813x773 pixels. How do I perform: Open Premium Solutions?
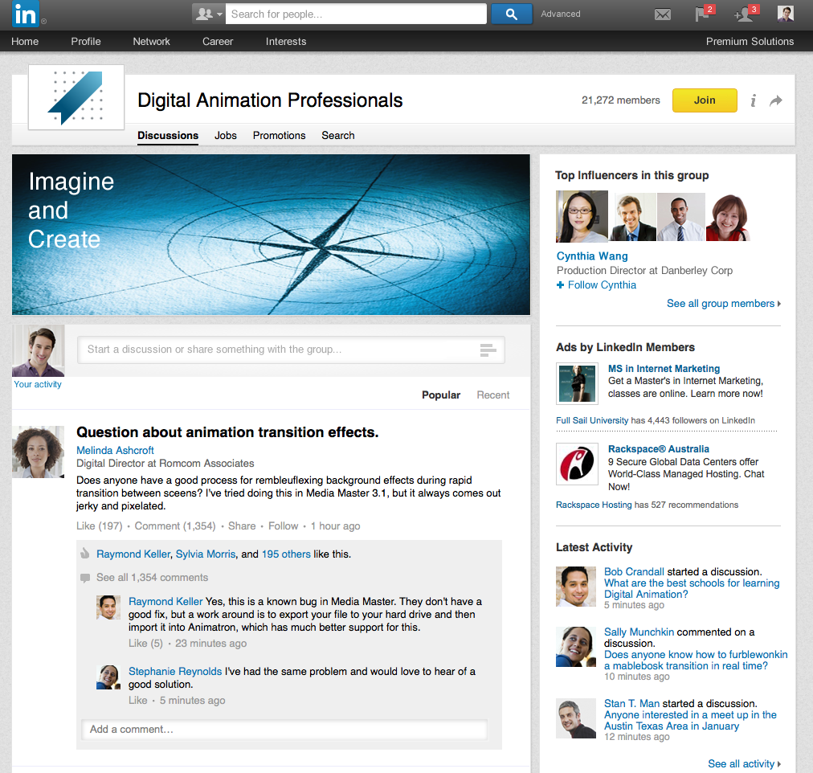750,42
